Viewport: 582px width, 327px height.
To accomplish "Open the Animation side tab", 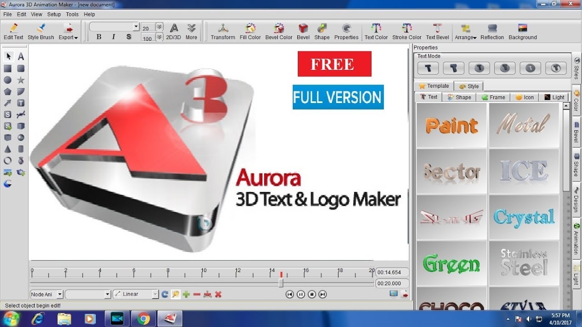I will (x=577, y=238).
